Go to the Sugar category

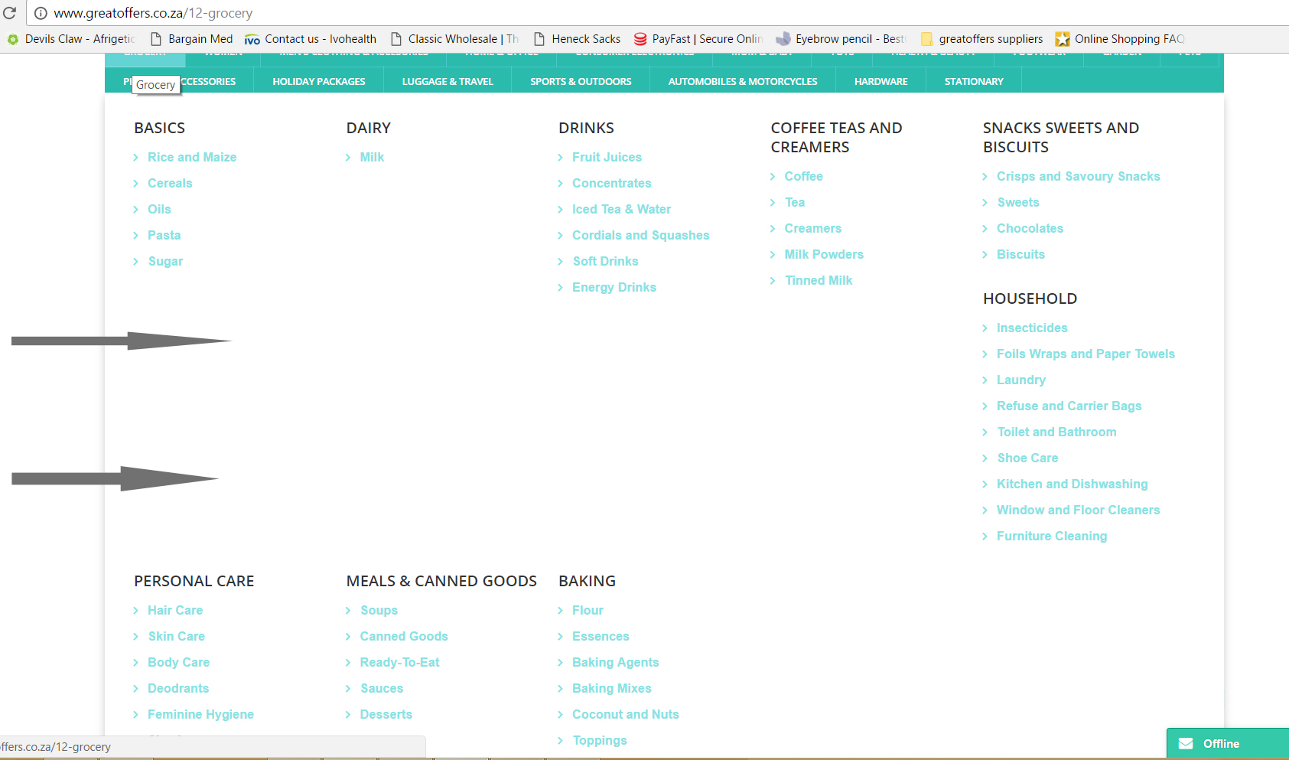(x=165, y=261)
